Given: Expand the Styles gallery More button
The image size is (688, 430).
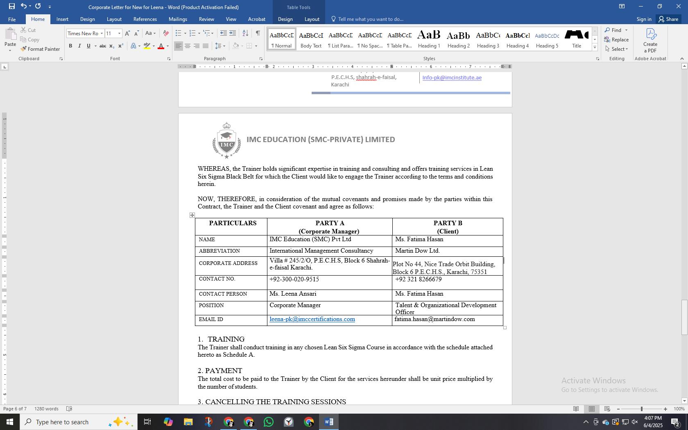Looking at the screenshot, I should 595,48.
